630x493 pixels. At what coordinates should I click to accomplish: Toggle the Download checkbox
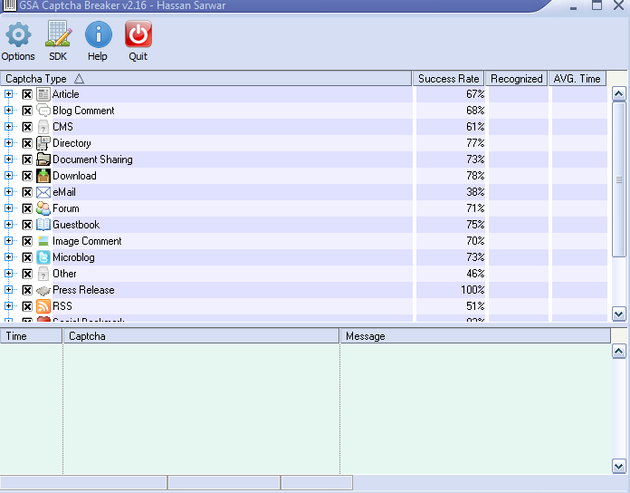click(27, 176)
